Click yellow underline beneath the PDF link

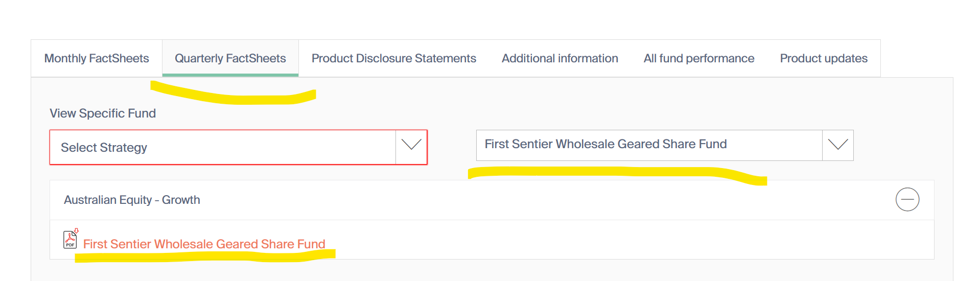pyautogui.click(x=204, y=255)
